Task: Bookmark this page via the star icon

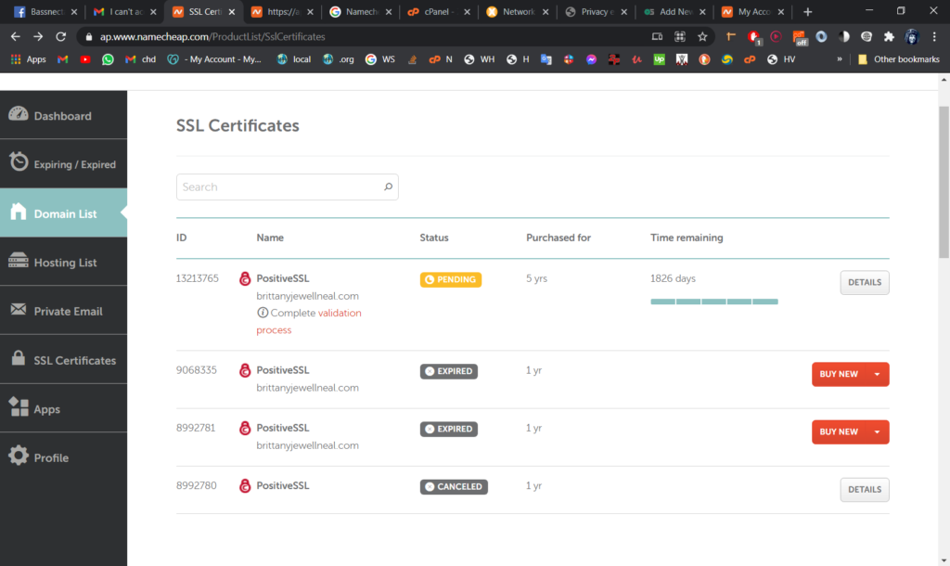Action: pos(702,37)
